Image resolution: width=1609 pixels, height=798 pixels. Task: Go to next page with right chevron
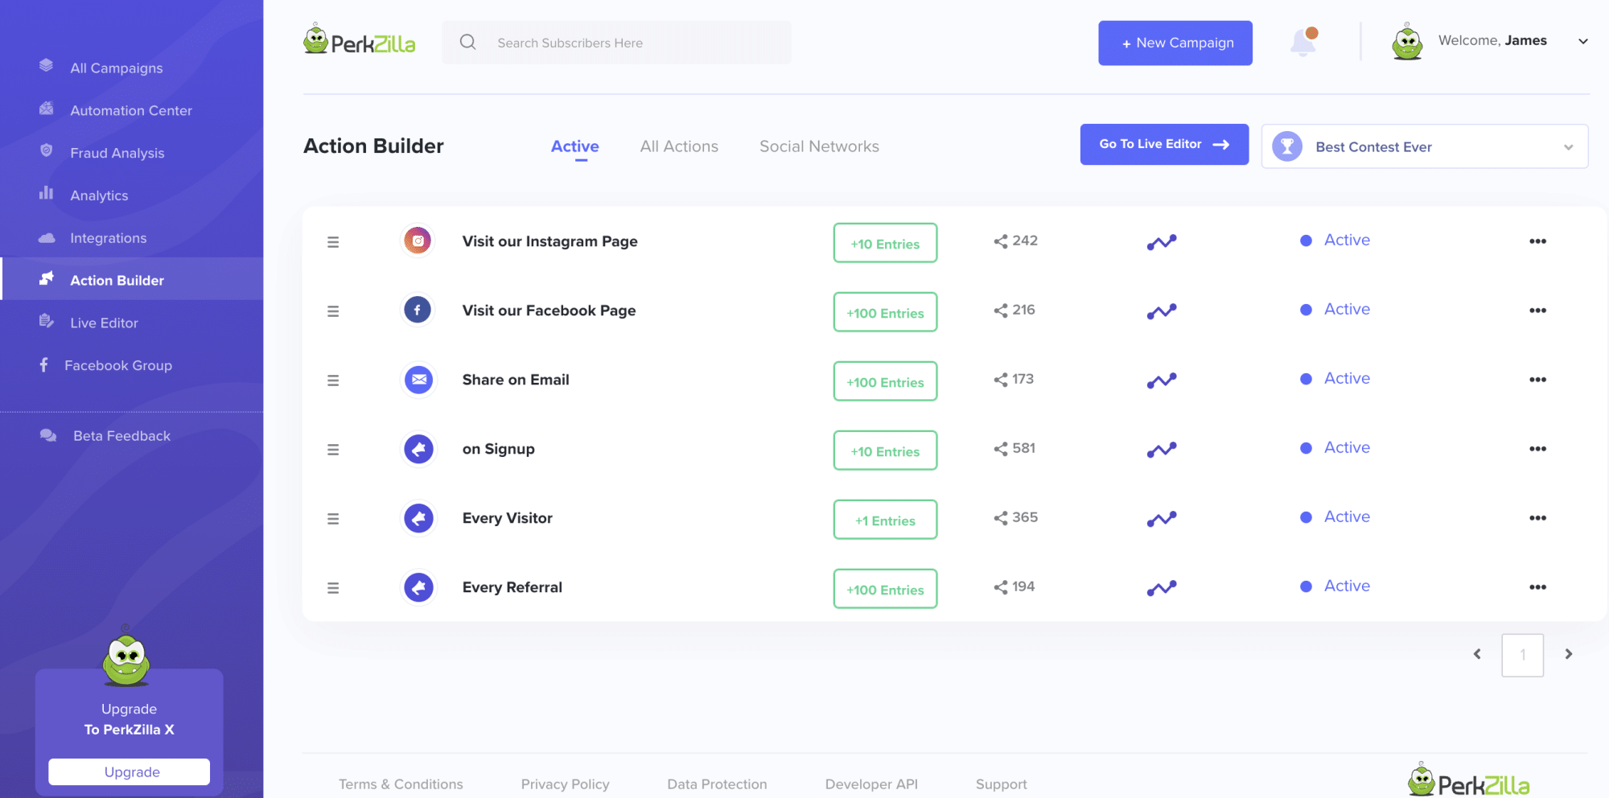[x=1568, y=654]
